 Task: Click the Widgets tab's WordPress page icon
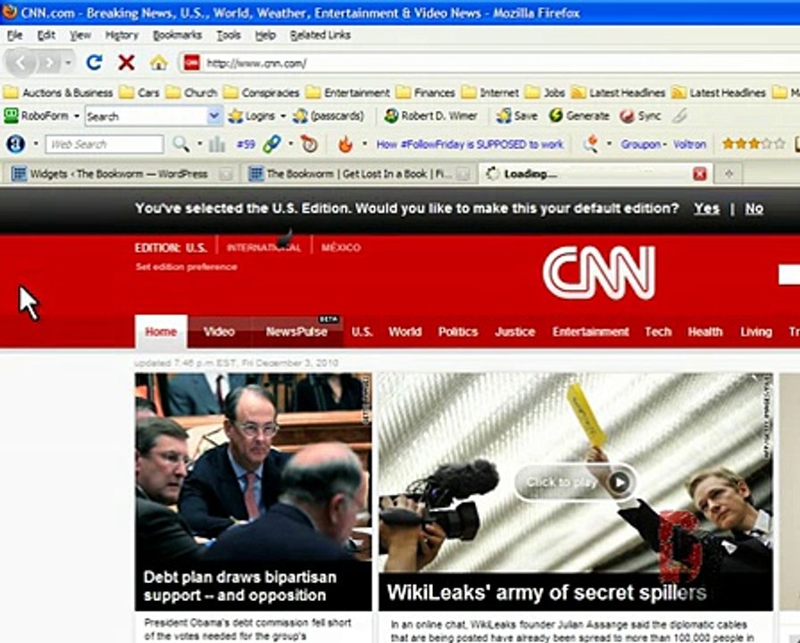pos(19,174)
